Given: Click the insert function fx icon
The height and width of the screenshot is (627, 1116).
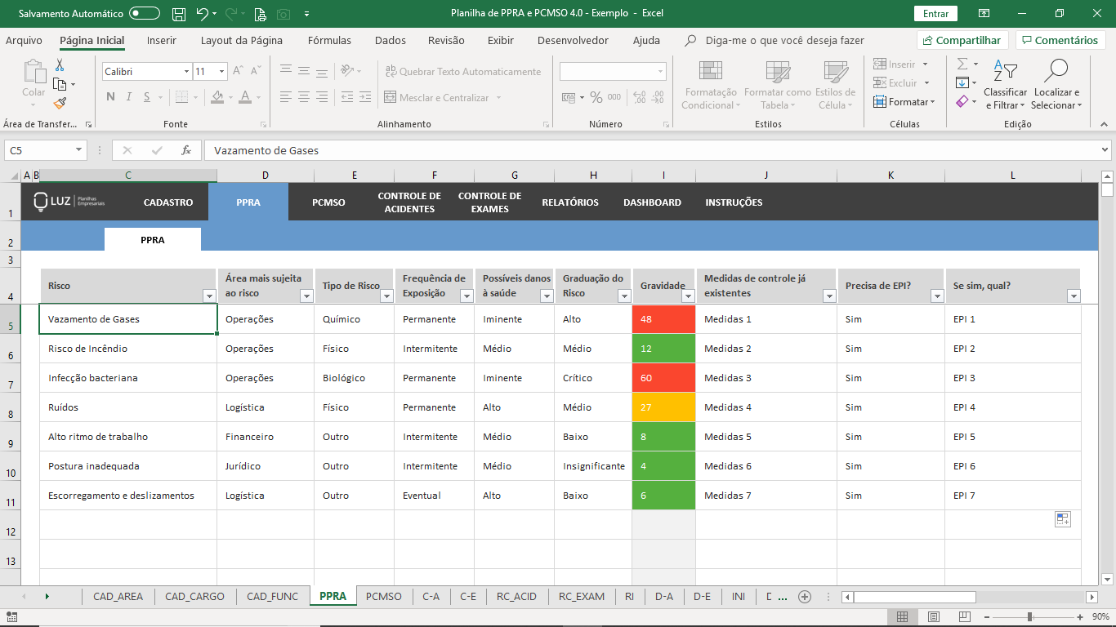Looking at the screenshot, I should tap(186, 150).
